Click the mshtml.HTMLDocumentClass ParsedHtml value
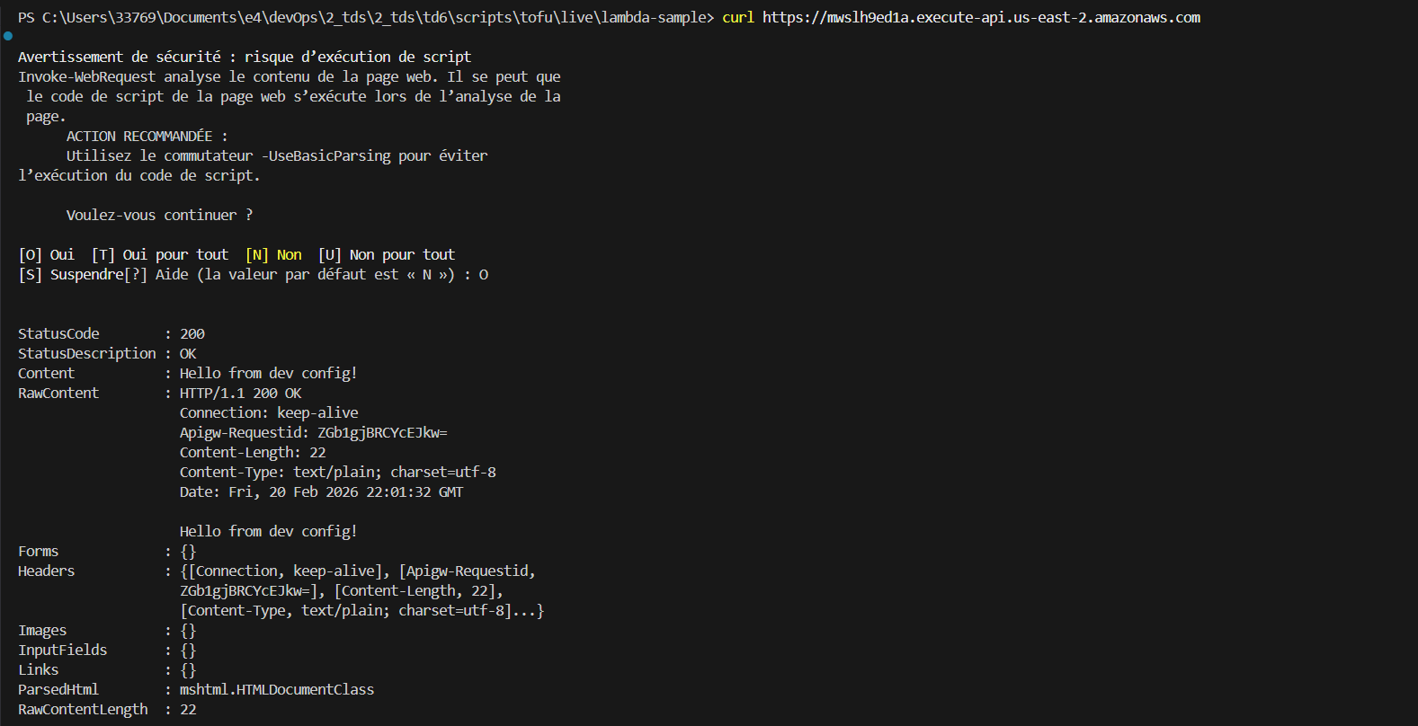Viewport: 1418px width, 726px height. pos(277,690)
